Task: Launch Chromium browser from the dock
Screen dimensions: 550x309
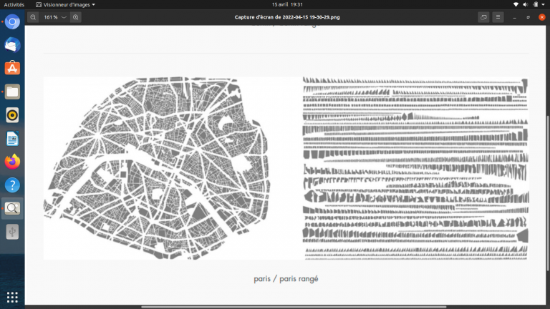Action: click(x=12, y=22)
